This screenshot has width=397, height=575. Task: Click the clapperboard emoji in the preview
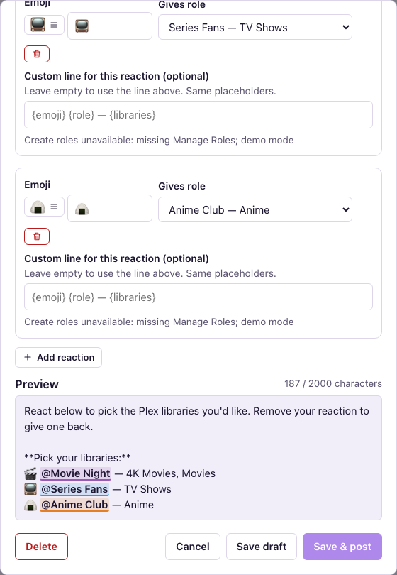pyautogui.click(x=30, y=473)
